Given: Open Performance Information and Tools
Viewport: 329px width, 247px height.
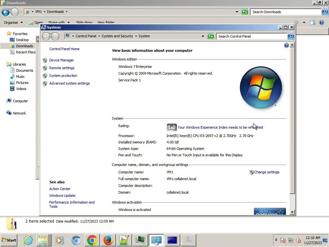Looking at the screenshot, I should click(72, 204).
